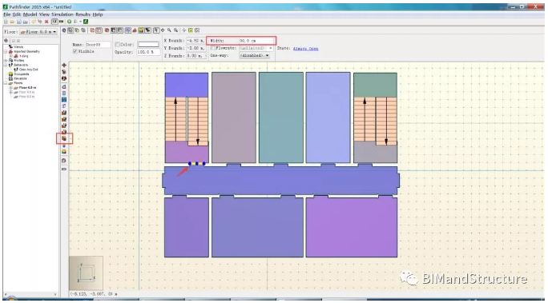Toggle the Flowrate checkbox
Viewport: 548px width, 303px height.
(x=213, y=48)
